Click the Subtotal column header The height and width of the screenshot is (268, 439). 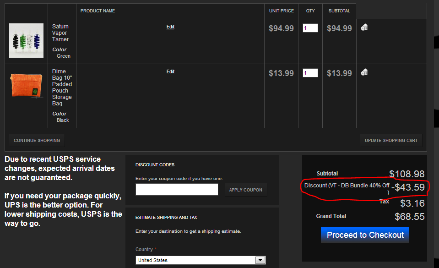tap(339, 11)
